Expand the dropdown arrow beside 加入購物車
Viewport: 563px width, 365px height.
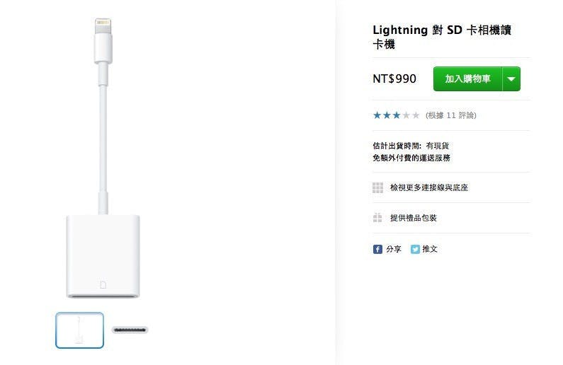click(511, 79)
